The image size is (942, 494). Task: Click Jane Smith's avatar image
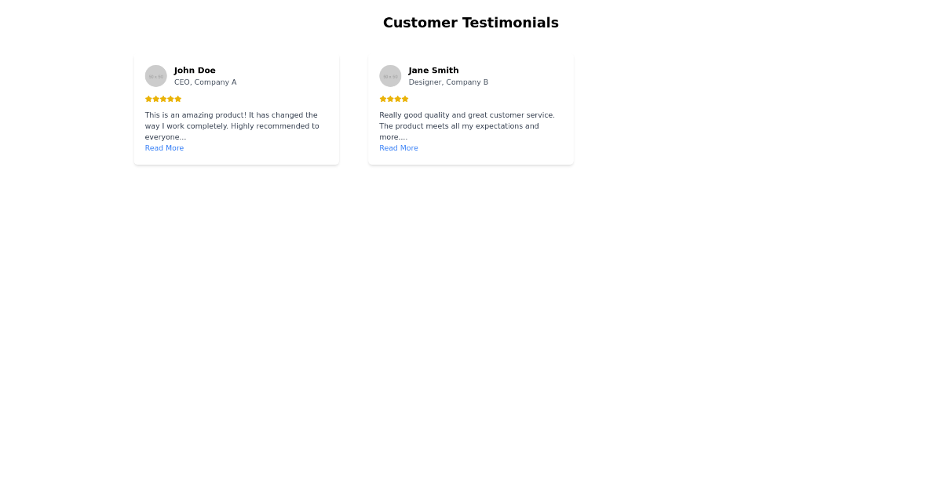[390, 75]
